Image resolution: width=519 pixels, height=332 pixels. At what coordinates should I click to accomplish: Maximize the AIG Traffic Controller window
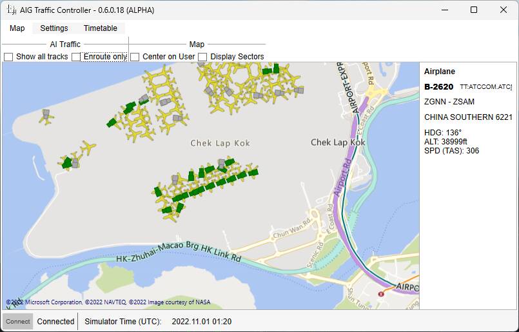coord(474,10)
